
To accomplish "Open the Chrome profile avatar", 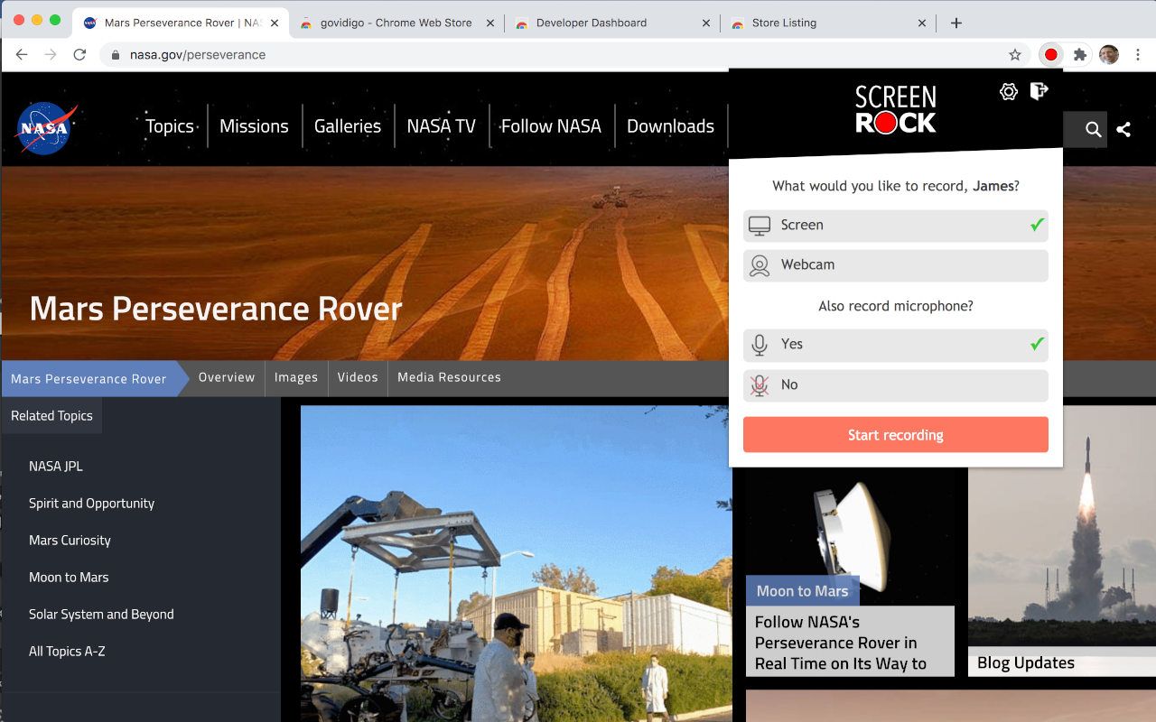I will click(x=1109, y=55).
